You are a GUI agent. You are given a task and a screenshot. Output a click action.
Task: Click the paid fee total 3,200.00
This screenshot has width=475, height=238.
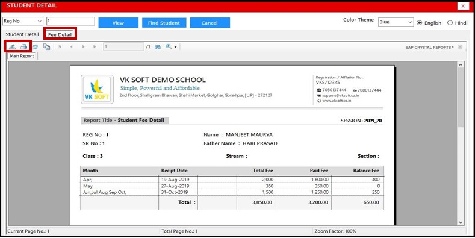click(x=318, y=202)
